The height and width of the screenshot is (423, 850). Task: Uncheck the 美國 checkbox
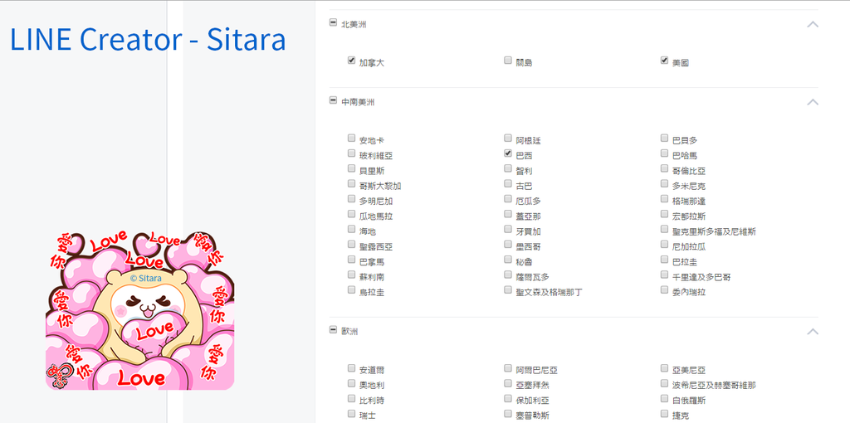665,61
